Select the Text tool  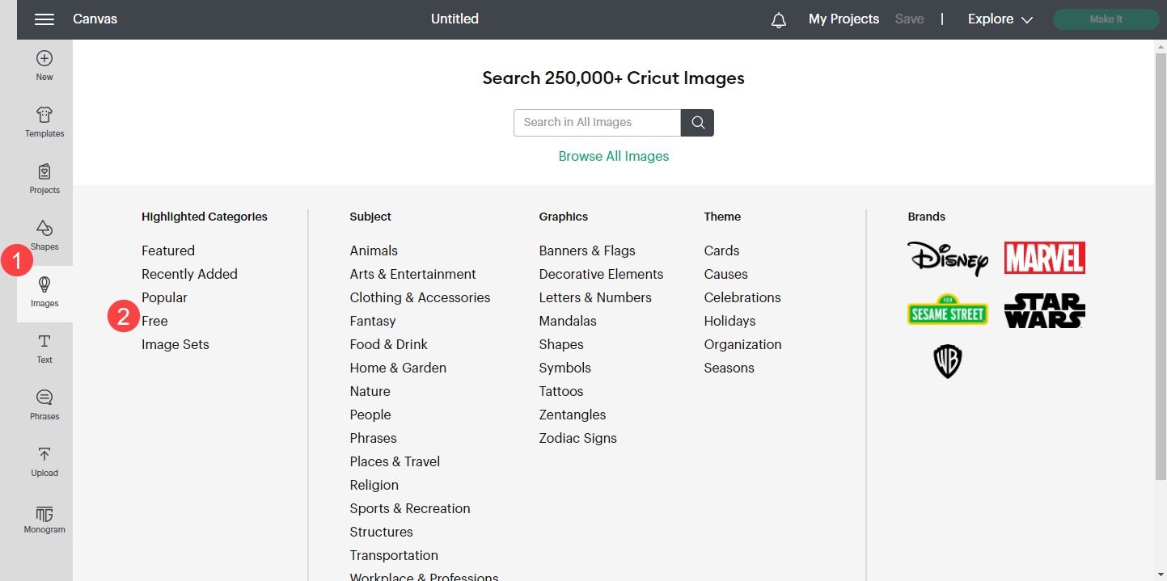44,347
